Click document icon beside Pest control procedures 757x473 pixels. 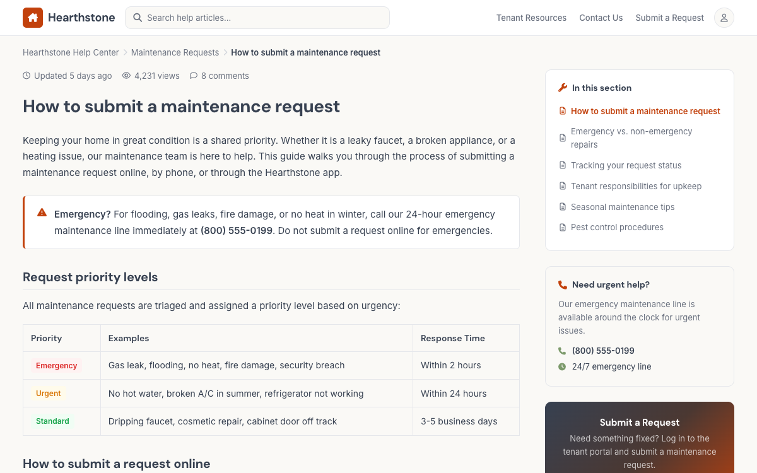[x=563, y=227]
